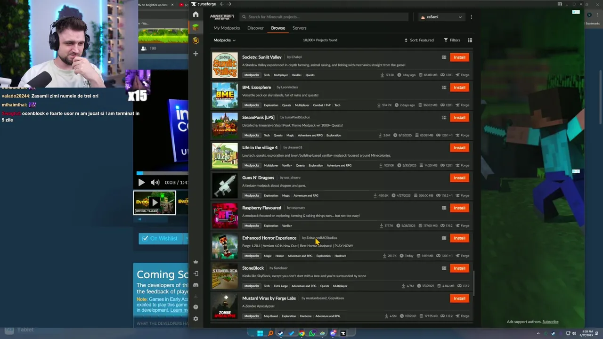Image resolution: width=603 pixels, height=339 pixels.
Task: Click the CurseForge sidebar layout toggle icon
Action: click(560, 4)
